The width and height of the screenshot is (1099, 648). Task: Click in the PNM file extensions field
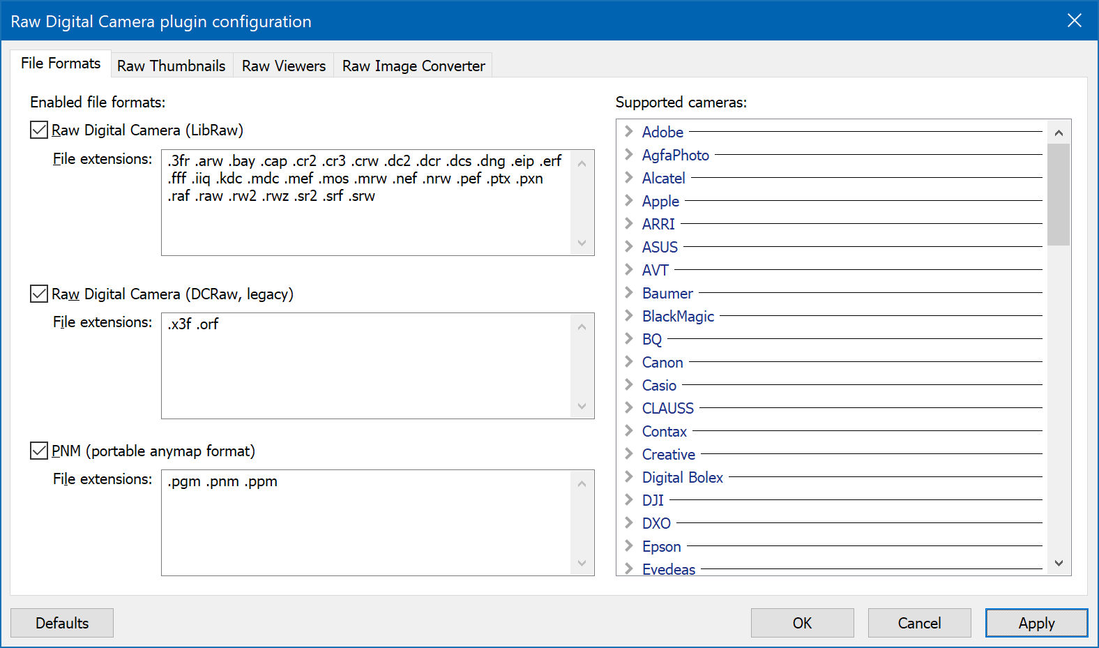point(366,522)
